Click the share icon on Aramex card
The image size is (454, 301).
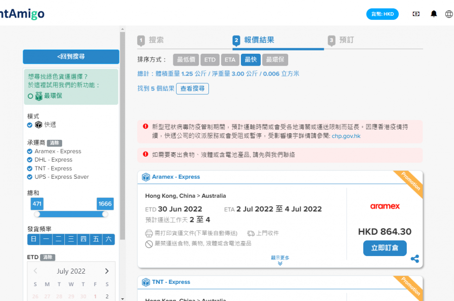[415, 258]
